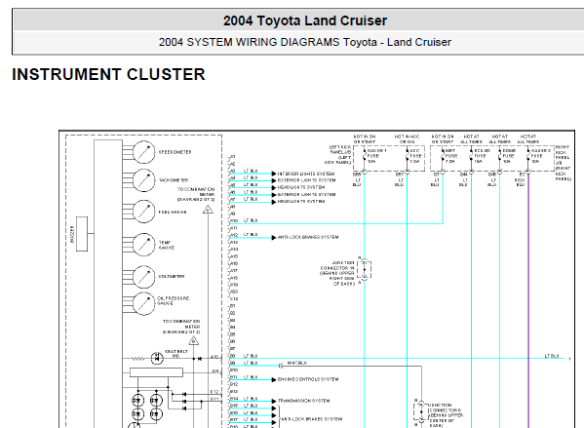Click the red-blue vertical wire

coord(528,301)
